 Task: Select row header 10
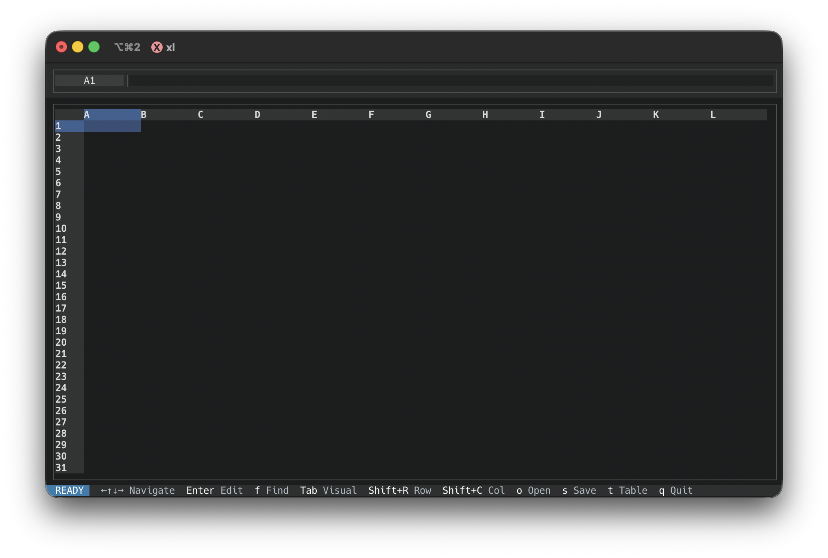70,229
